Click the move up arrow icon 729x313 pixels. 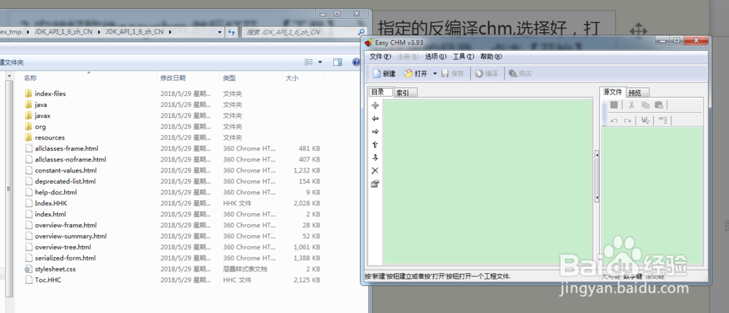pos(375,145)
